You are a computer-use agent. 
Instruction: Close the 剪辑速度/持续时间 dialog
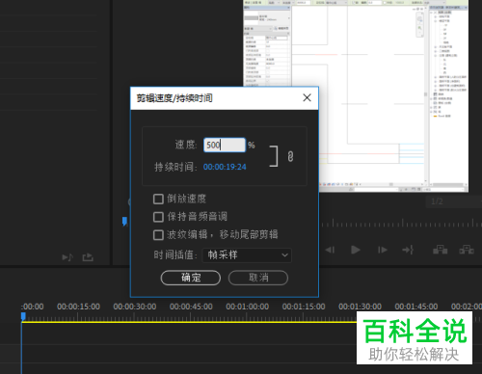point(307,97)
